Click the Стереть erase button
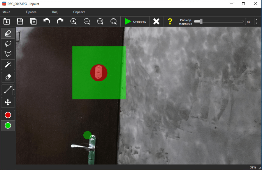262x170 pixels. coord(136,22)
